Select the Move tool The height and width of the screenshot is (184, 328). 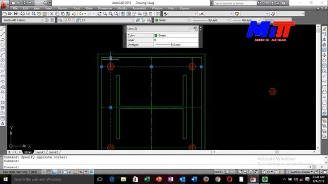coord(324,55)
